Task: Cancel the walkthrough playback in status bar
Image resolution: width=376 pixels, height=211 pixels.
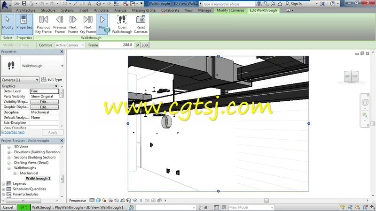Action: click(x=8, y=207)
